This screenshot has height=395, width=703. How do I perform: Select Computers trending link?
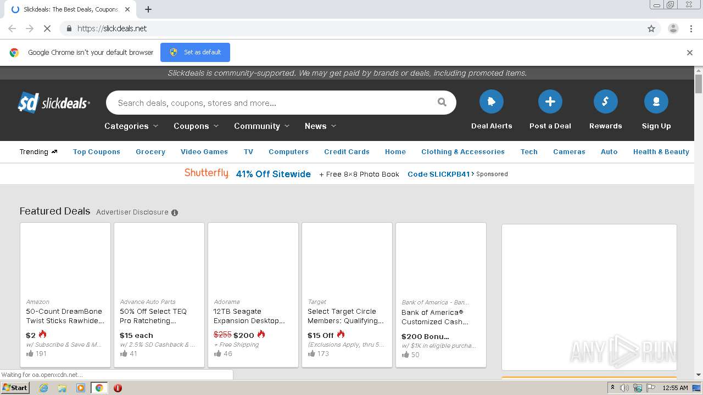[x=288, y=152]
